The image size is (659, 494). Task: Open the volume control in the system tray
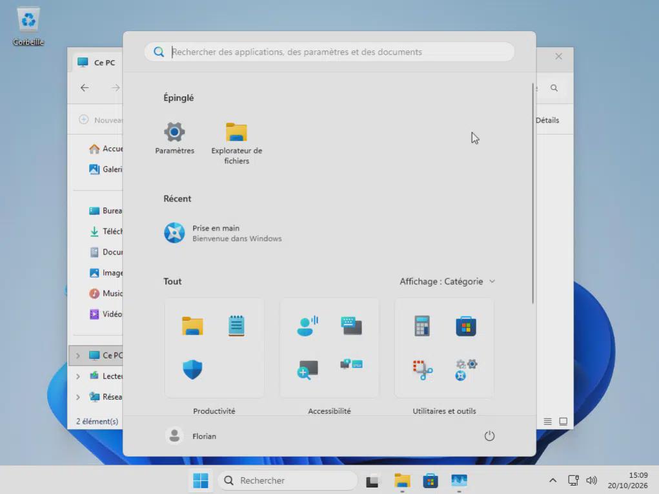coord(591,480)
